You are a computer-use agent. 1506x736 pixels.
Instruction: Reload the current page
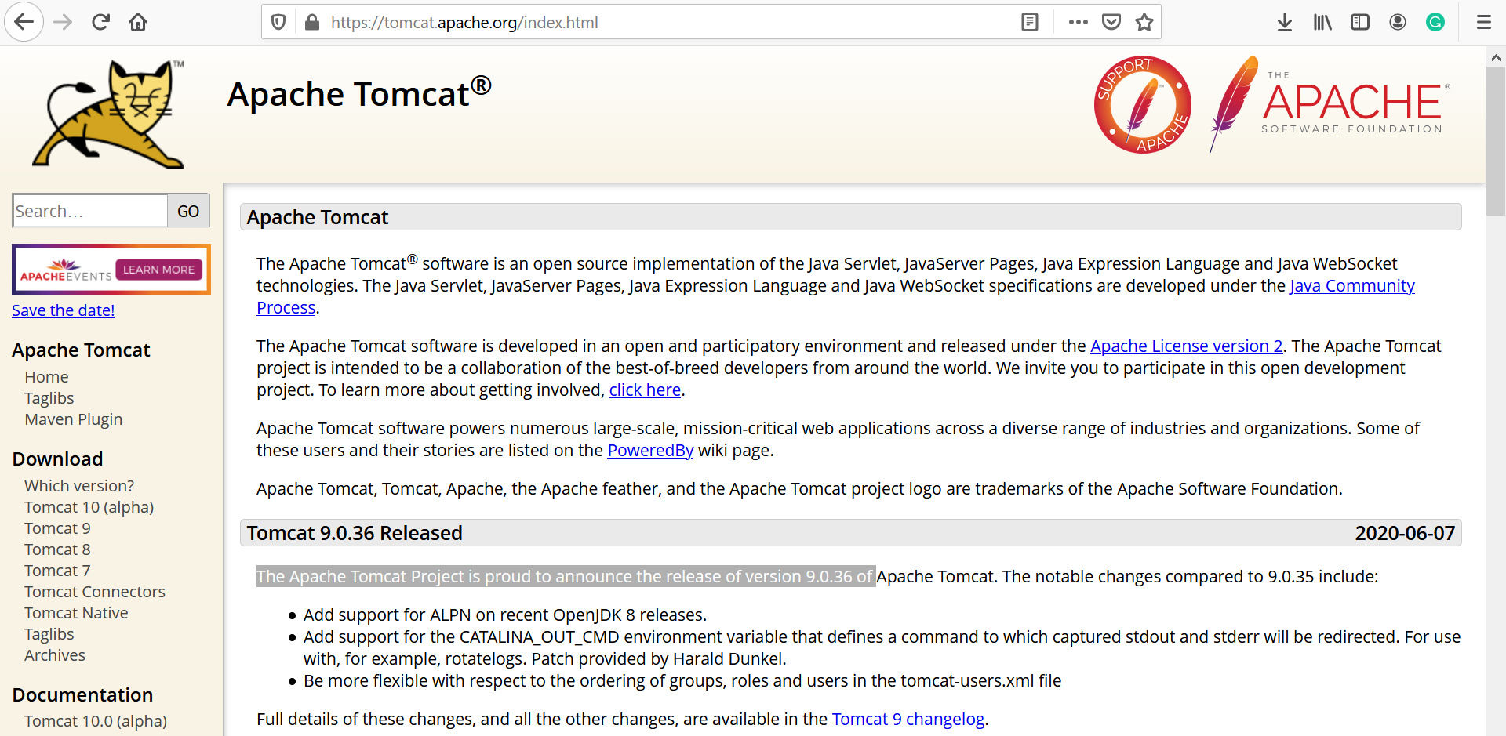pos(100,22)
